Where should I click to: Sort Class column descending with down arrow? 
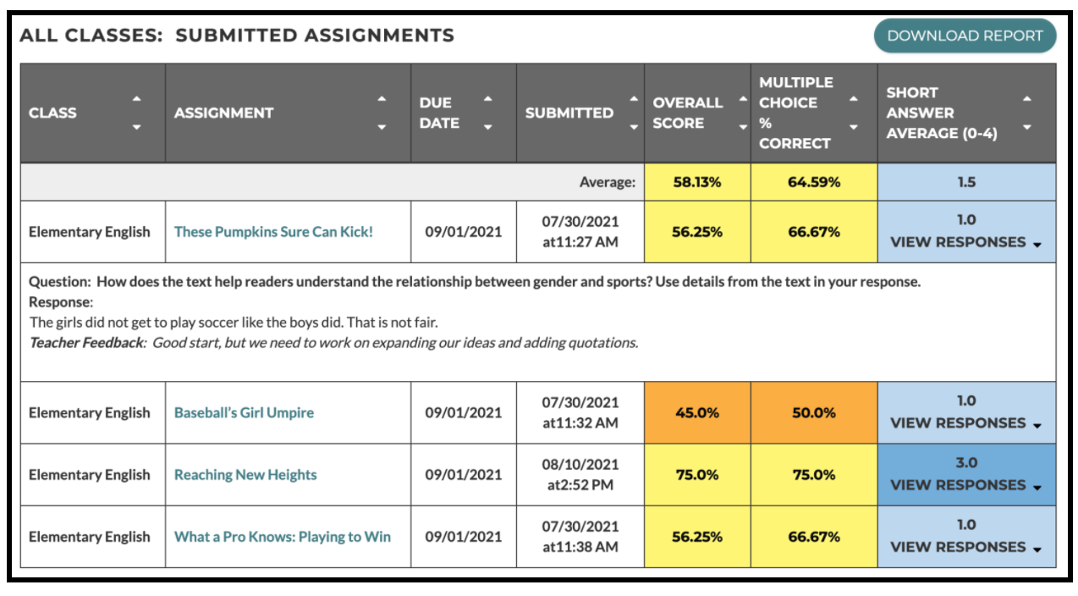136,128
